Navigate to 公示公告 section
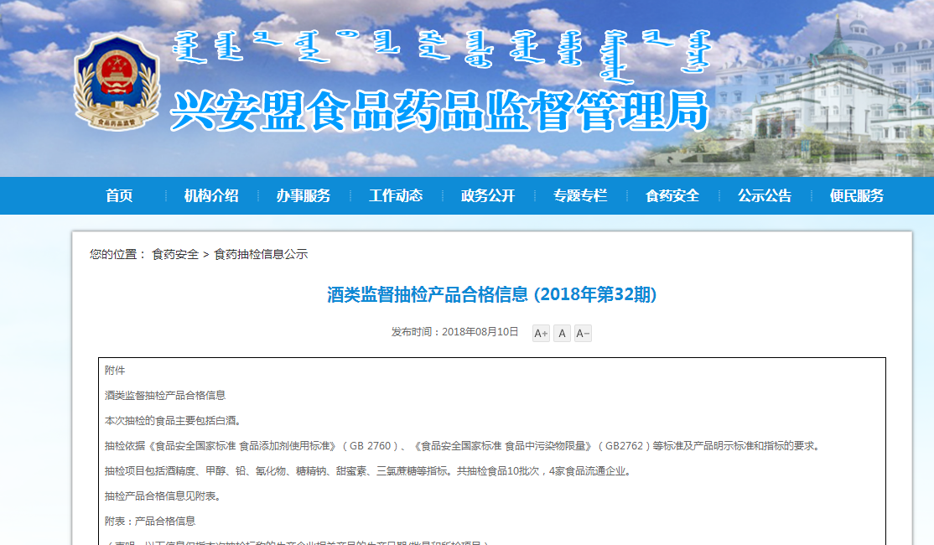 pyautogui.click(x=765, y=195)
